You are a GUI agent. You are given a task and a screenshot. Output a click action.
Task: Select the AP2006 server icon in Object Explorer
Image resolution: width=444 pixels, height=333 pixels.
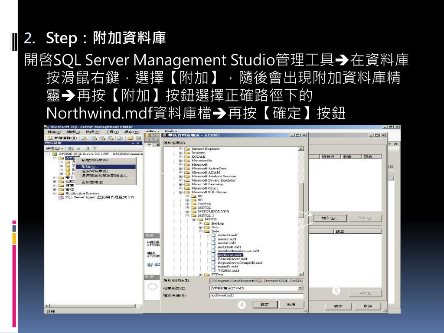[55, 154]
